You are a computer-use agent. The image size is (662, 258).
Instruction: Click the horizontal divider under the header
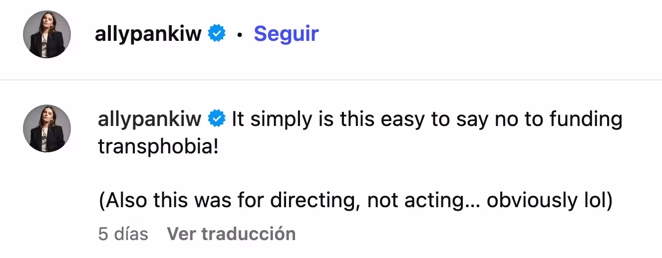click(x=331, y=80)
